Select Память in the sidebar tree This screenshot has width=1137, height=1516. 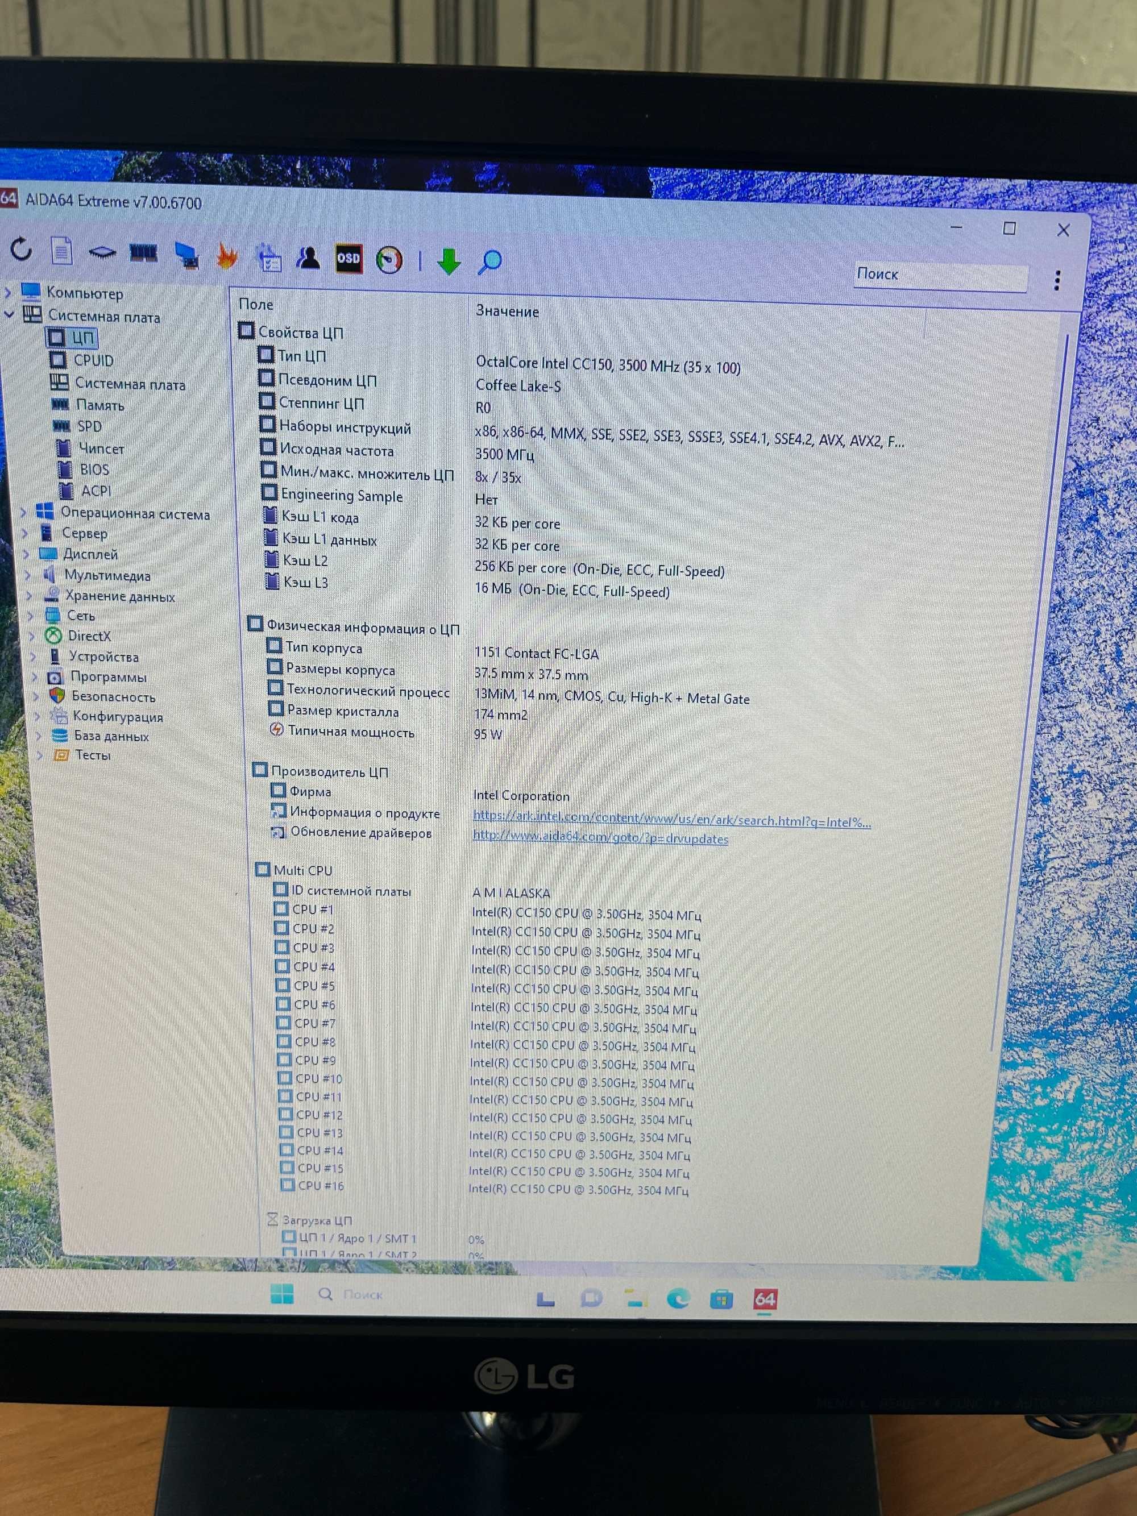(88, 405)
